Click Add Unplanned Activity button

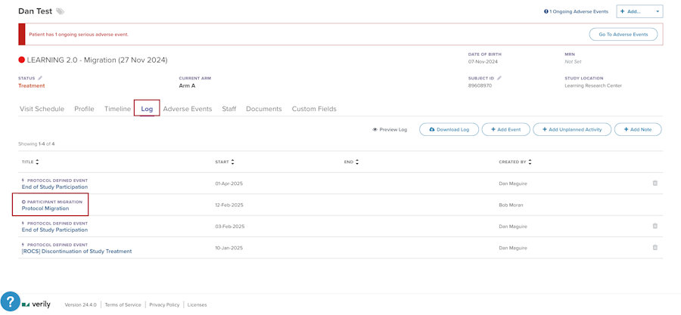tap(572, 130)
